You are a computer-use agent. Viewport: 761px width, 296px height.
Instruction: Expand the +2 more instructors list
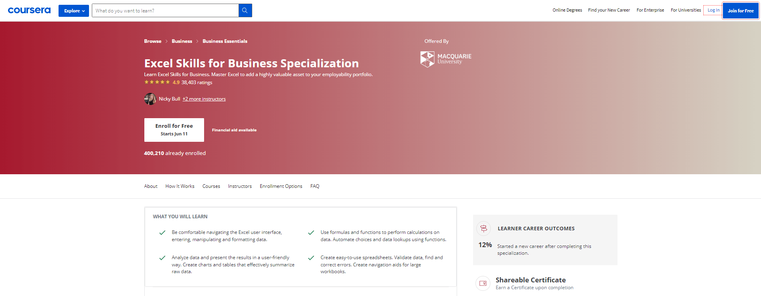[204, 99]
